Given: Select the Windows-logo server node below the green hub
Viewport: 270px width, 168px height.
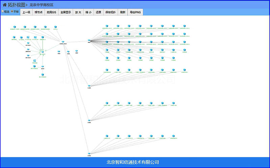Looking at the screenshot, I should (35, 61).
